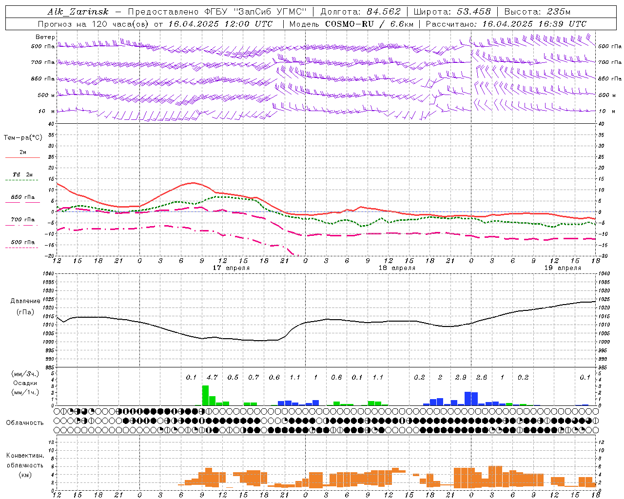The height and width of the screenshot is (499, 624).
Task: Select the 'Предоставлено ФГБУ "ЗапСиб УГМС"' text
Action: click(216, 12)
